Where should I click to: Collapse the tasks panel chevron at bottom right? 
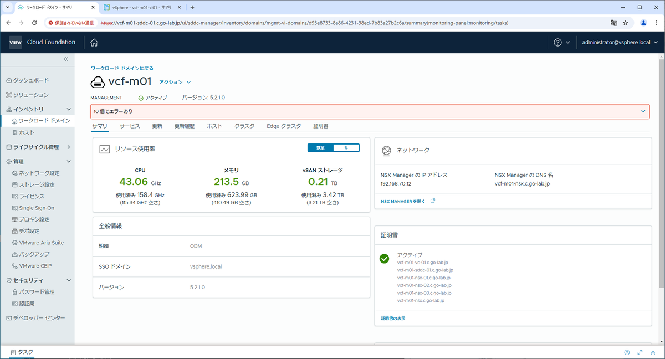pyautogui.click(x=654, y=352)
